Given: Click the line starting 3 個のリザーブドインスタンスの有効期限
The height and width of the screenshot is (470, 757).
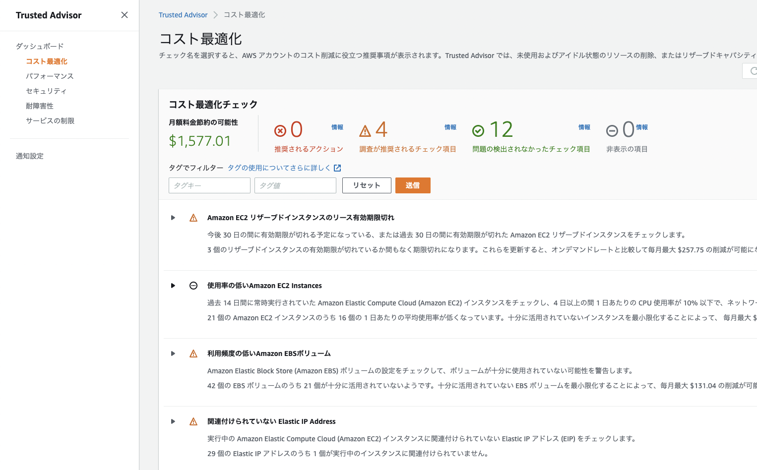Looking at the screenshot, I should click(482, 249).
